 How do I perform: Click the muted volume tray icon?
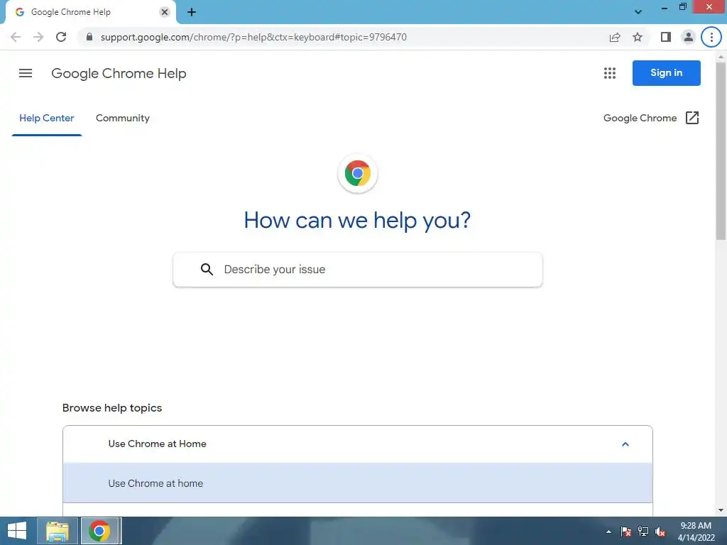(x=660, y=532)
